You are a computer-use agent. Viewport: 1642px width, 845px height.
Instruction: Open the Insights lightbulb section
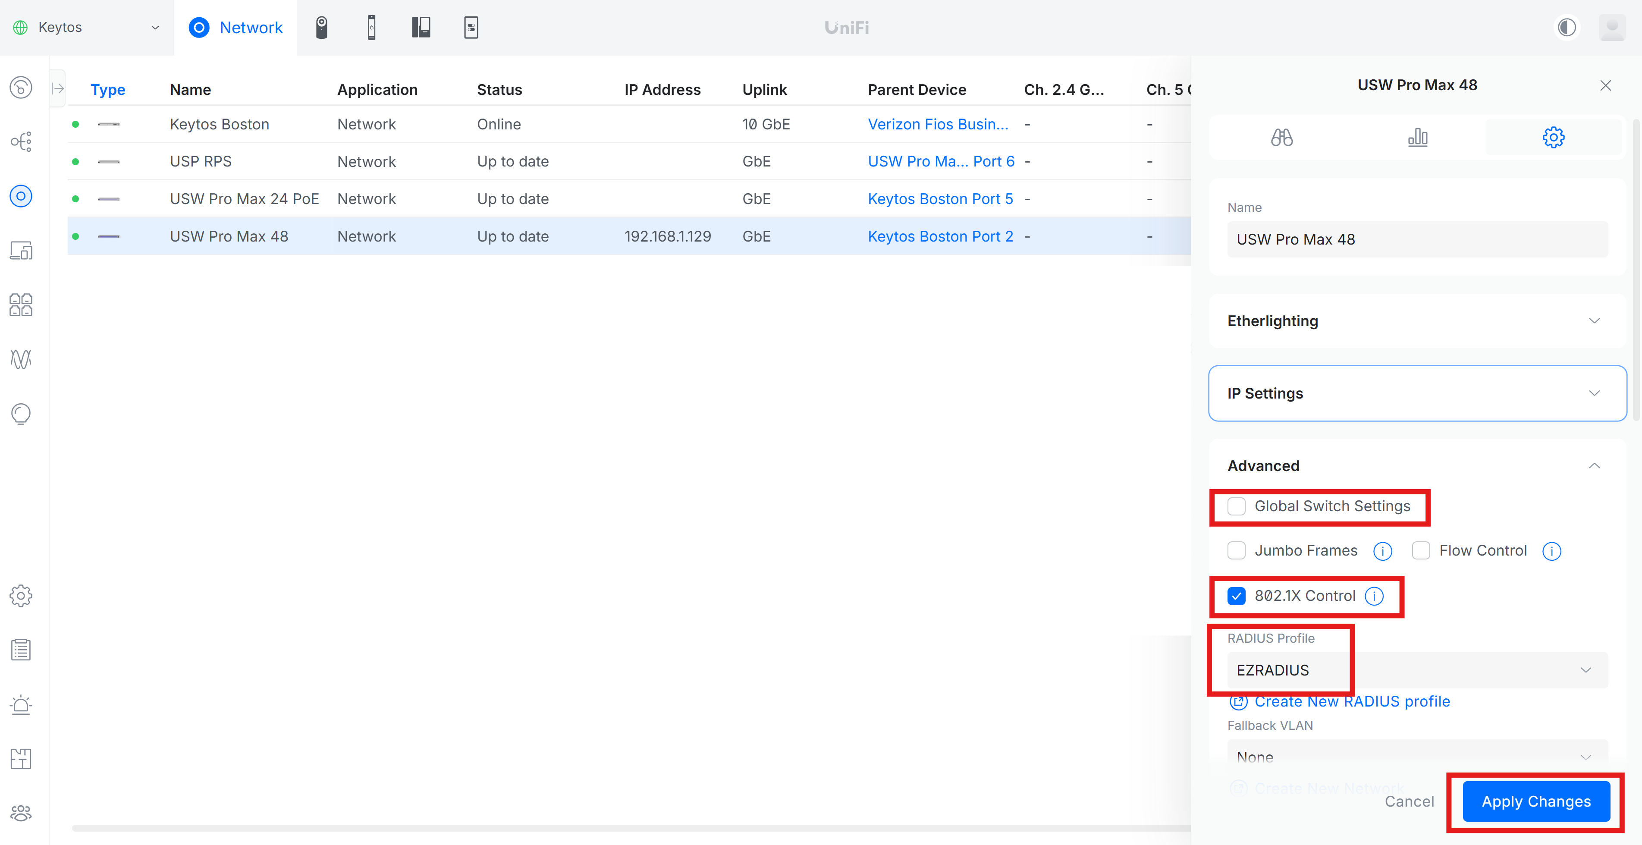pos(21,414)
